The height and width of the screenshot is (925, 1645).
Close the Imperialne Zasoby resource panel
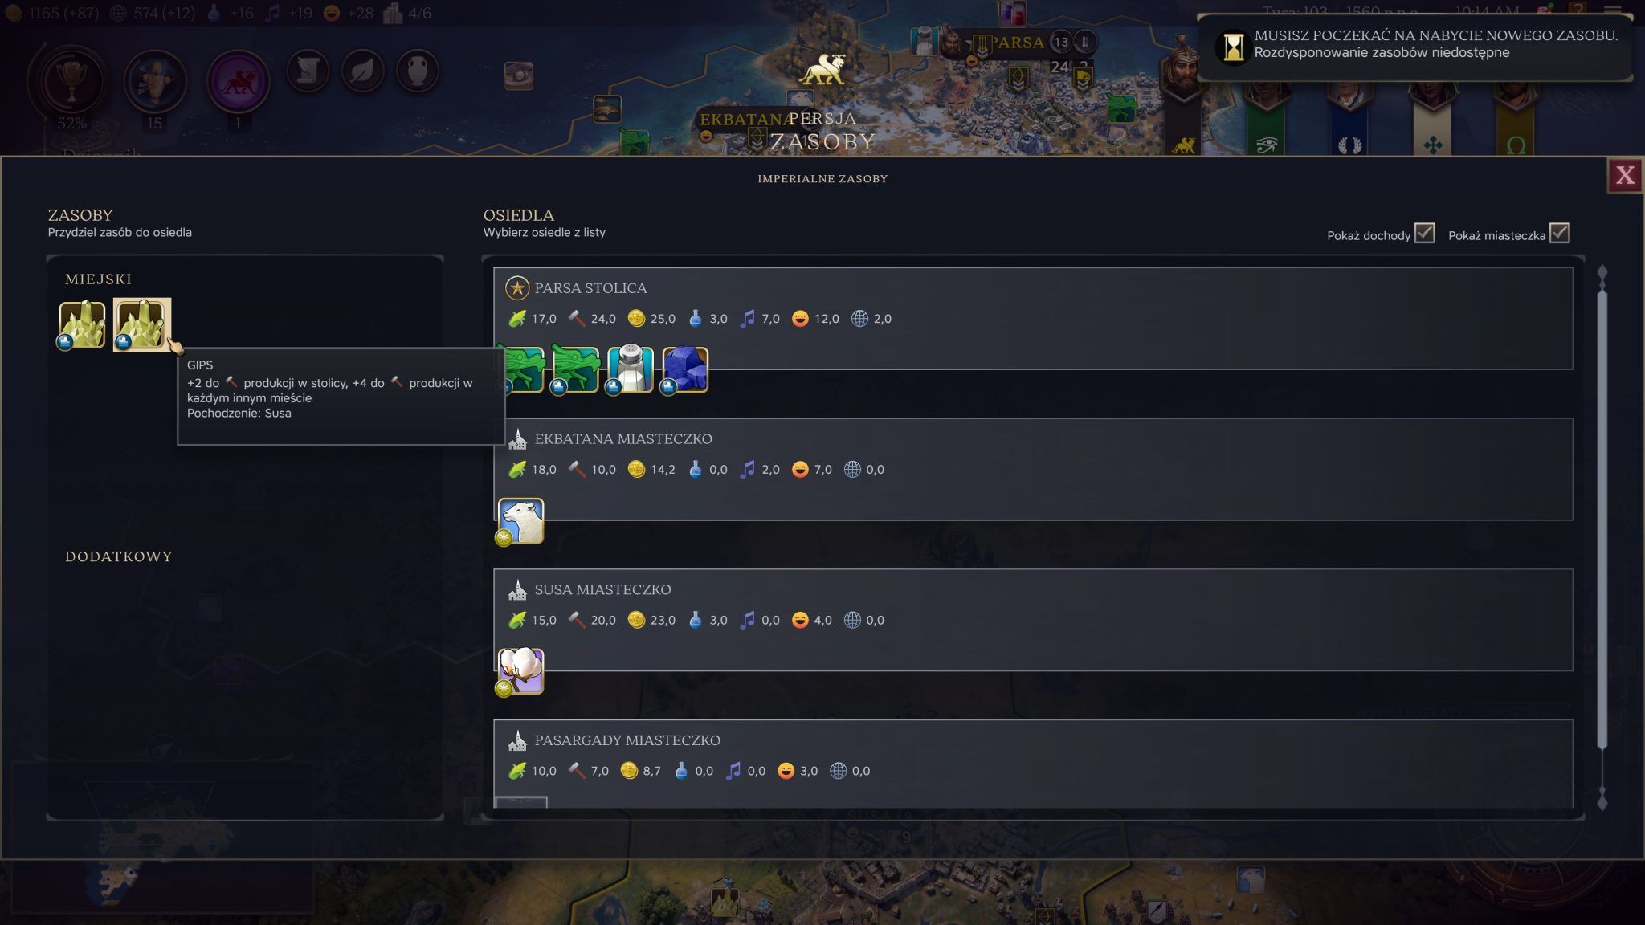pyautogui.click(x=1625, y=175)
